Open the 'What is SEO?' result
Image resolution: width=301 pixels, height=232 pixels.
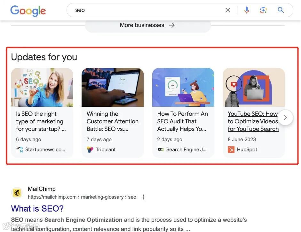[37, 209]
